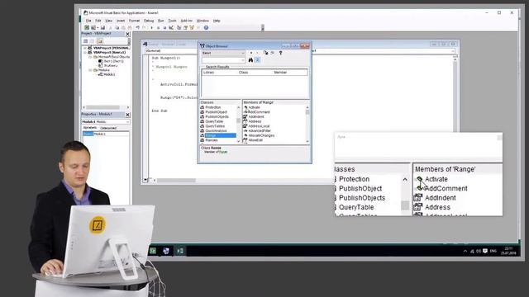Viewport: 529px width, 297px height.
Task: Open the Add-Ins menu
Action: click(x=187, y=21)
